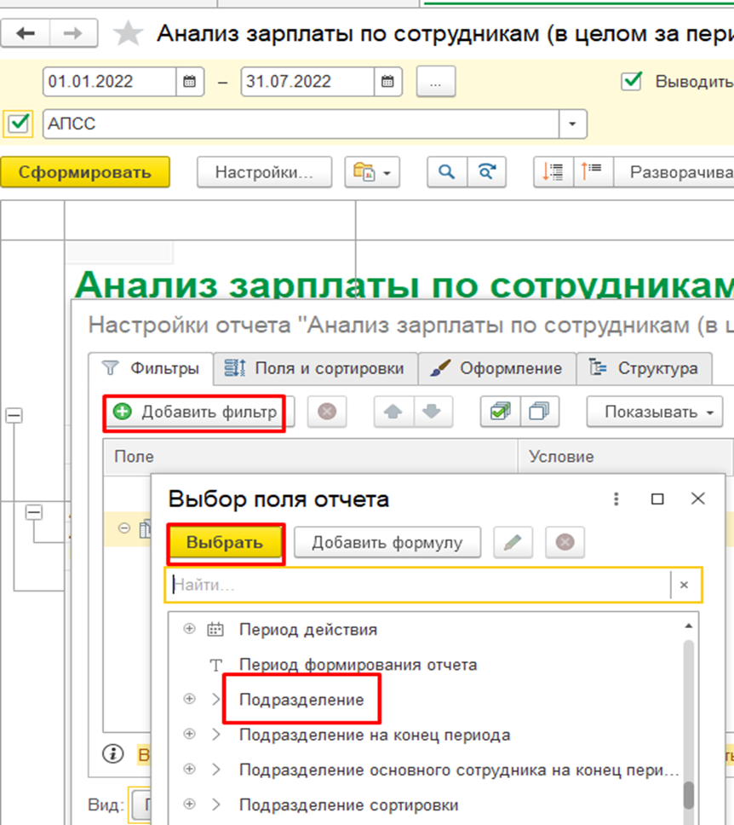Open the Оформление tab
The width and height of the screenshot is (734, 825).
pos(496,368)
